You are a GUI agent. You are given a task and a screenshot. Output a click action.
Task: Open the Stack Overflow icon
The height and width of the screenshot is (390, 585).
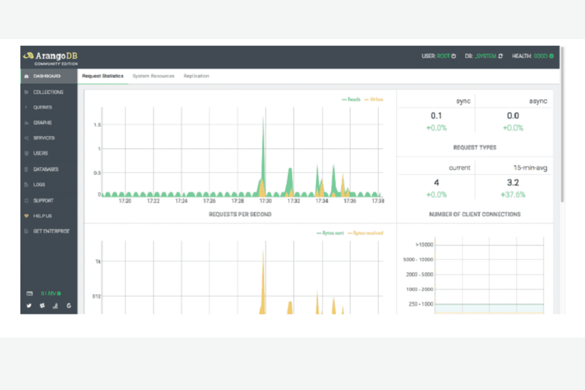[55, 305]
